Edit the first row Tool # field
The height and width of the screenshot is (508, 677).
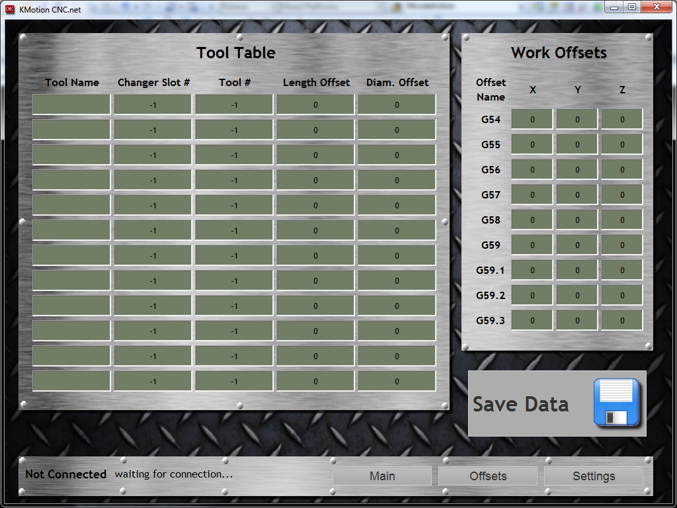click(x=234, y=105)
